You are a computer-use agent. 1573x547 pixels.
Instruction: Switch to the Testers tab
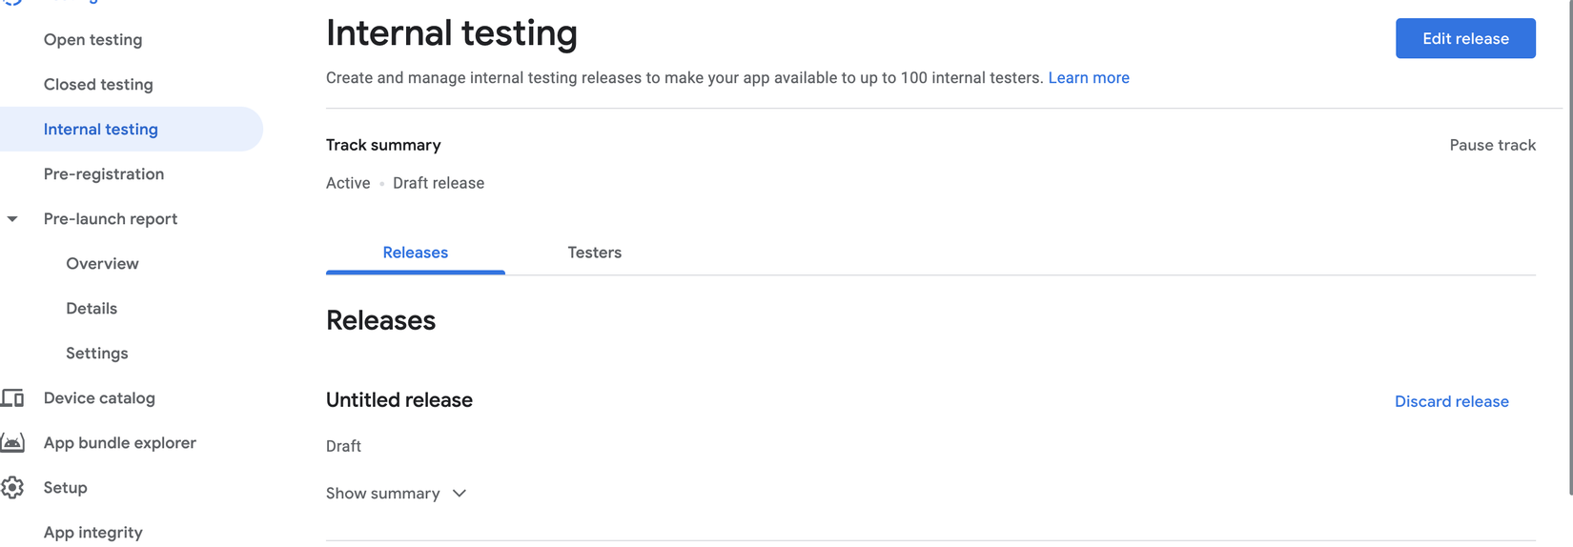click(594, 253)
